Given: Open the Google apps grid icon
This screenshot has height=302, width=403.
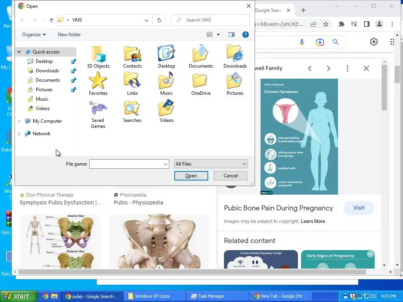Looking at the screenshot, I should 392,42.
